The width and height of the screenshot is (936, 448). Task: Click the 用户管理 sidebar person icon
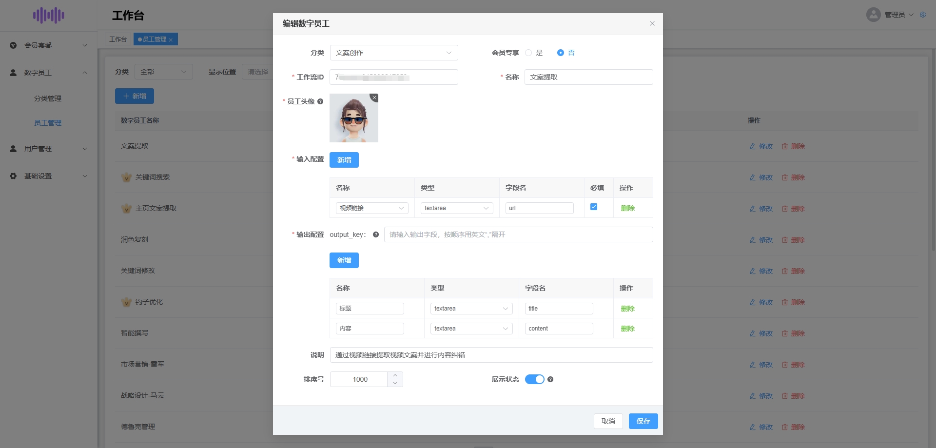click(13, 149)
